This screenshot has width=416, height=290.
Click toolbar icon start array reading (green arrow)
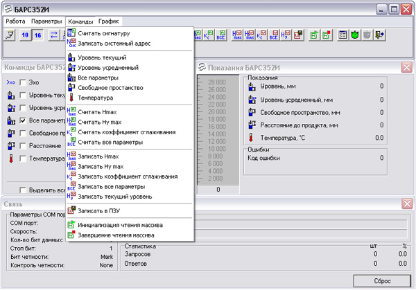tap(314, 35)
